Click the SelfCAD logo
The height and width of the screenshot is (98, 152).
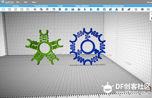pyautogui.click(x=8, y=2)
